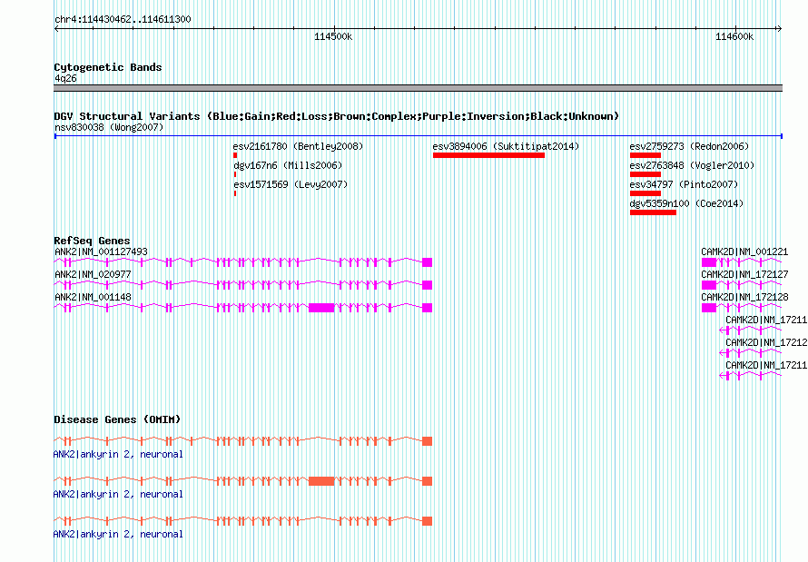
Task: Open the CAMK2D|NM_17212 truncated transcript label
Action: click(x=766, y=342)
